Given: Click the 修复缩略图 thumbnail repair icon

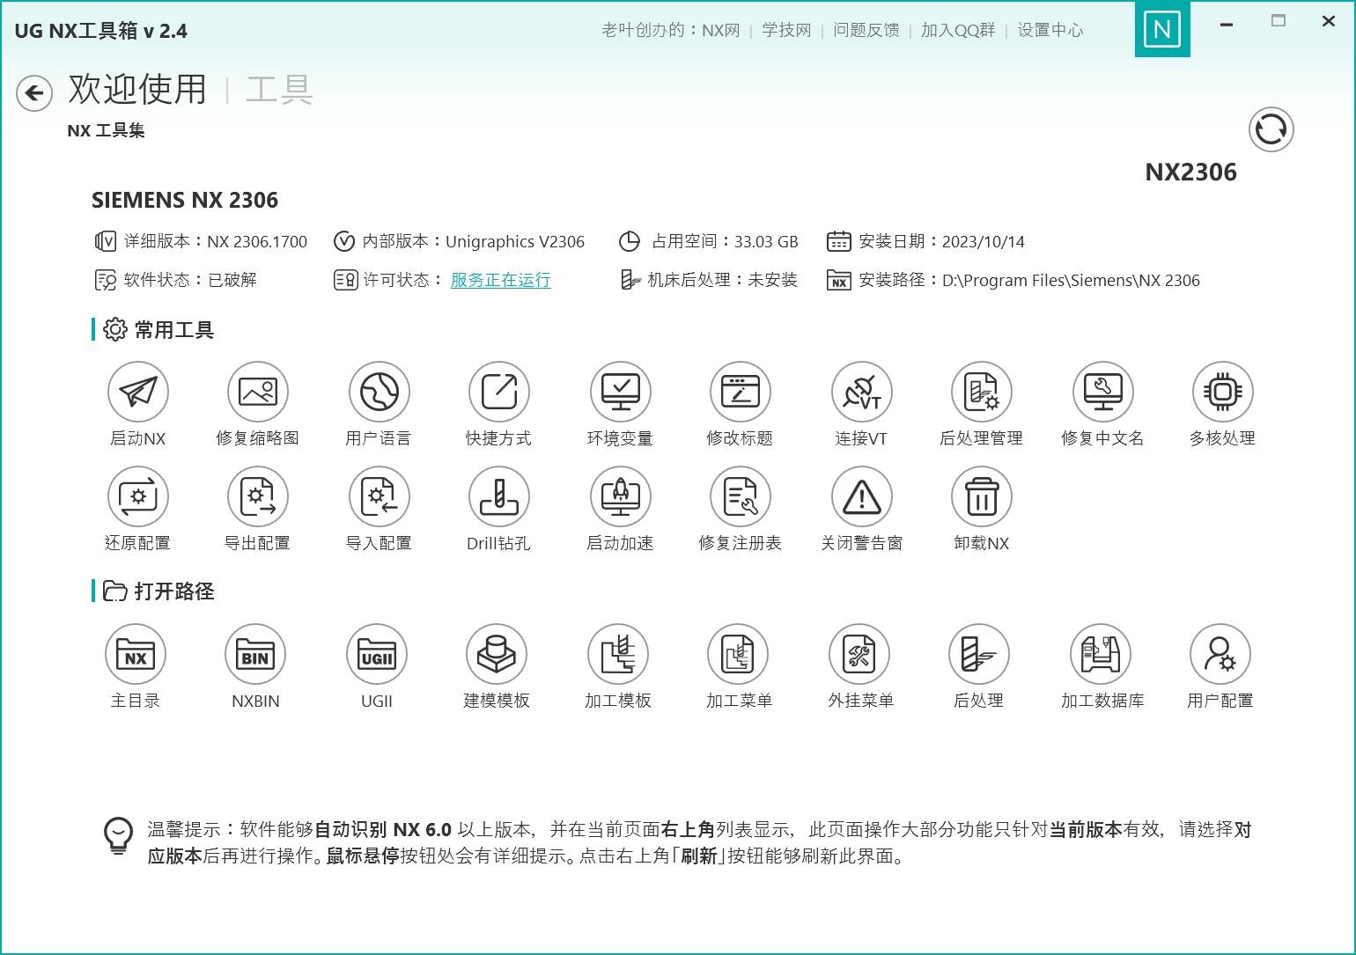Looking at the screenshot, I should point(258,392).
